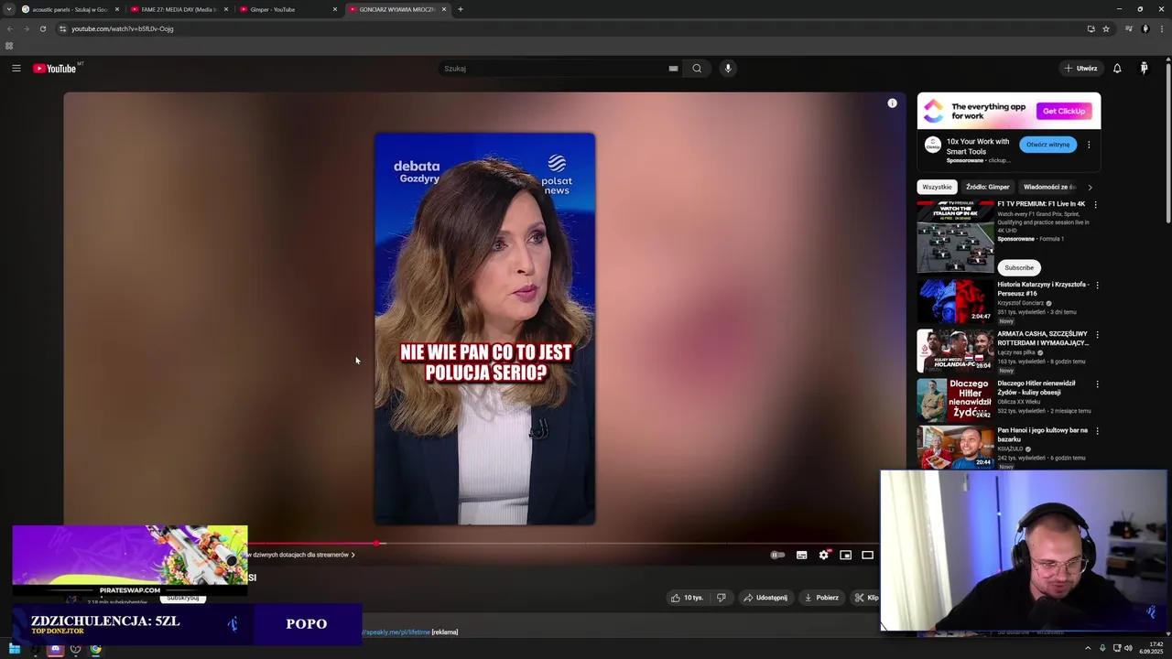This screenshot has width=1172, height=659.
Task: Select the Wszystkie filter chip
Action: [937, 187]
